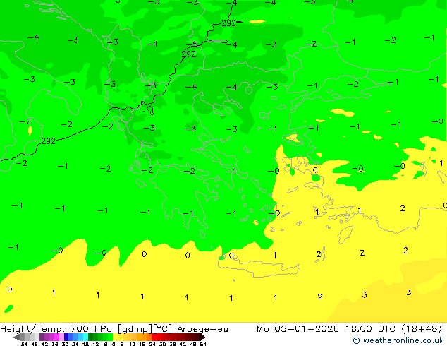This screenshot has height=346, width=447.
Task: Open the weatheronline.co.uk copyright link
Action: pos(398,340)
